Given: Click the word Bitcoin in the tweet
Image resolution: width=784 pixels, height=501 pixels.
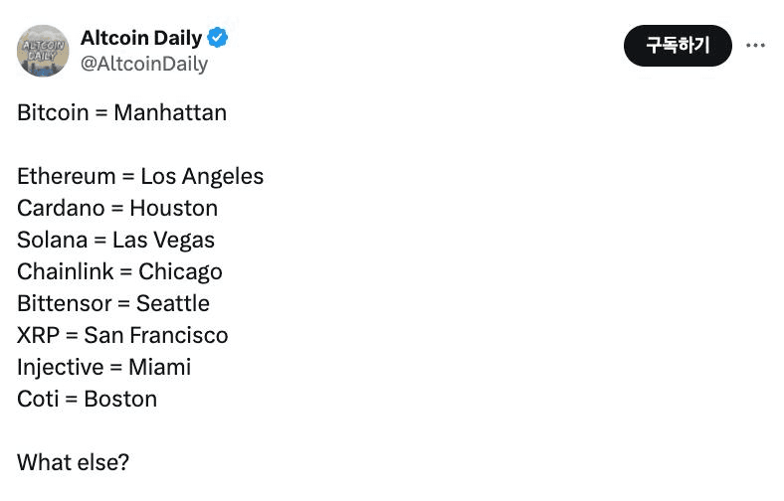Looking at the screenshot, I should [53, 112].
